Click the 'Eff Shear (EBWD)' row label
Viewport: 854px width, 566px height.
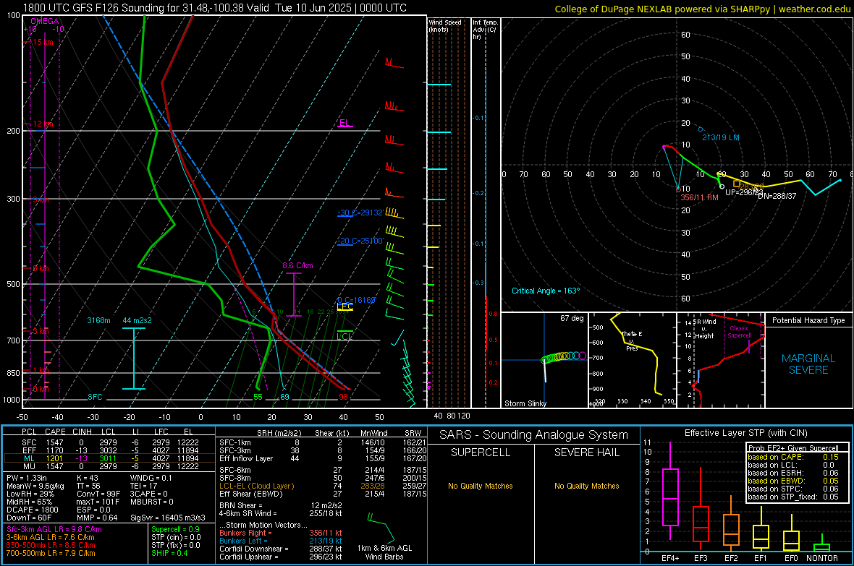[251, 494]
